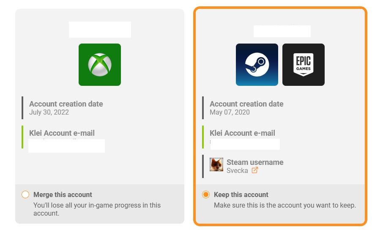This screenshot has width=383, height=230.
Task: Click the hidden account name above Steam logo
Action: [282, 31]
